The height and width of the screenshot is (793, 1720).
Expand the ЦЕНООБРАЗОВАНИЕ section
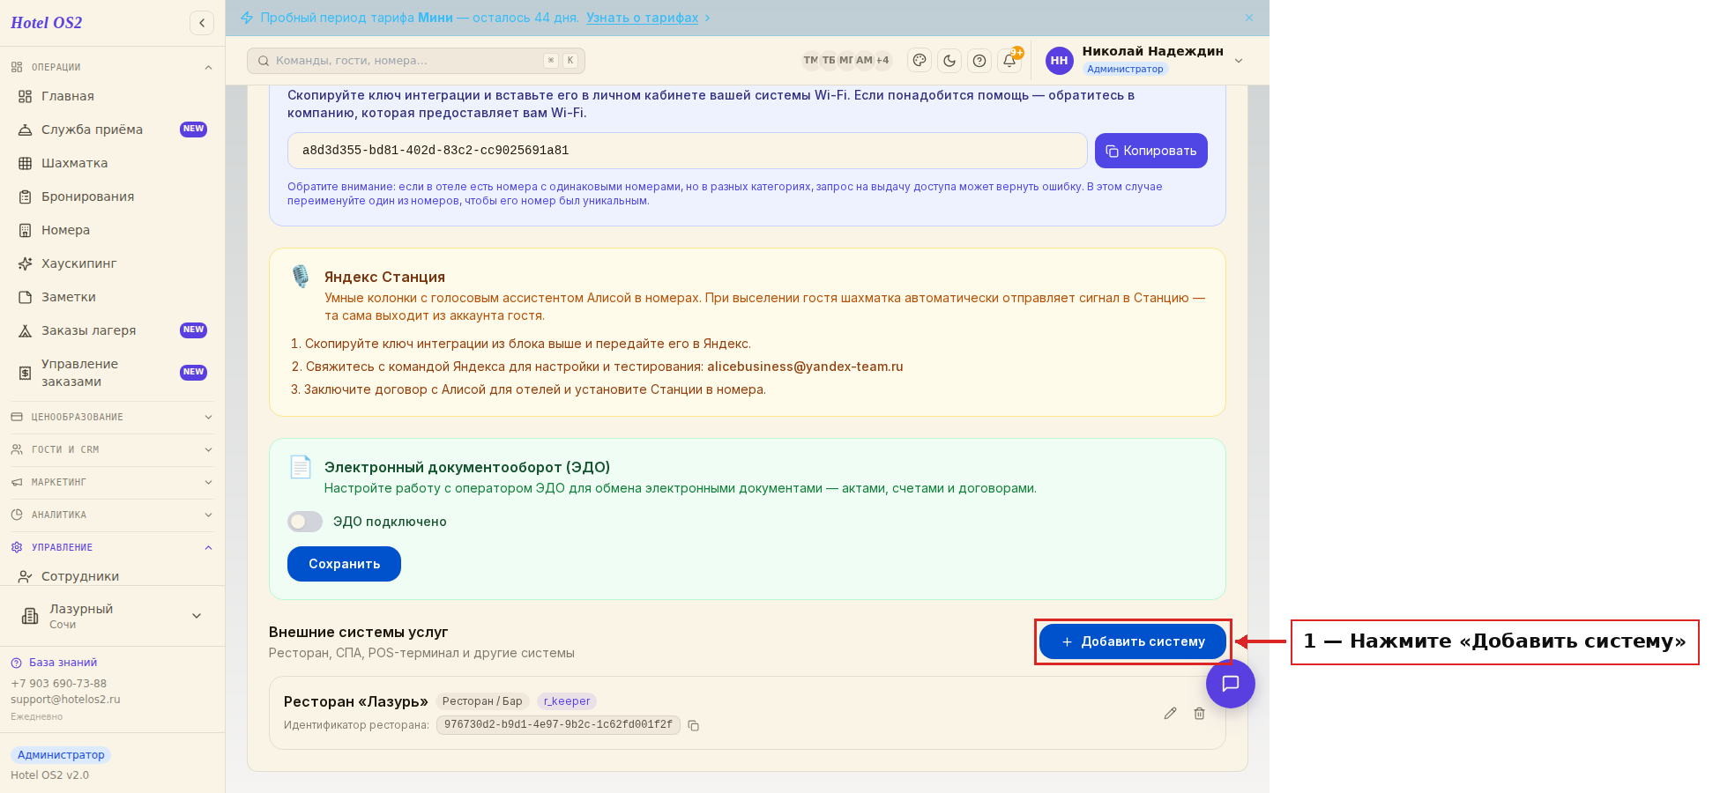(x=112, y=417)
